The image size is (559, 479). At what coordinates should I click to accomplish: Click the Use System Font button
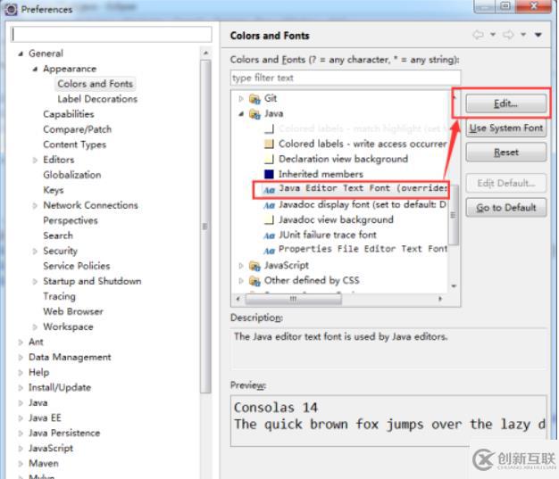[506, 128]
